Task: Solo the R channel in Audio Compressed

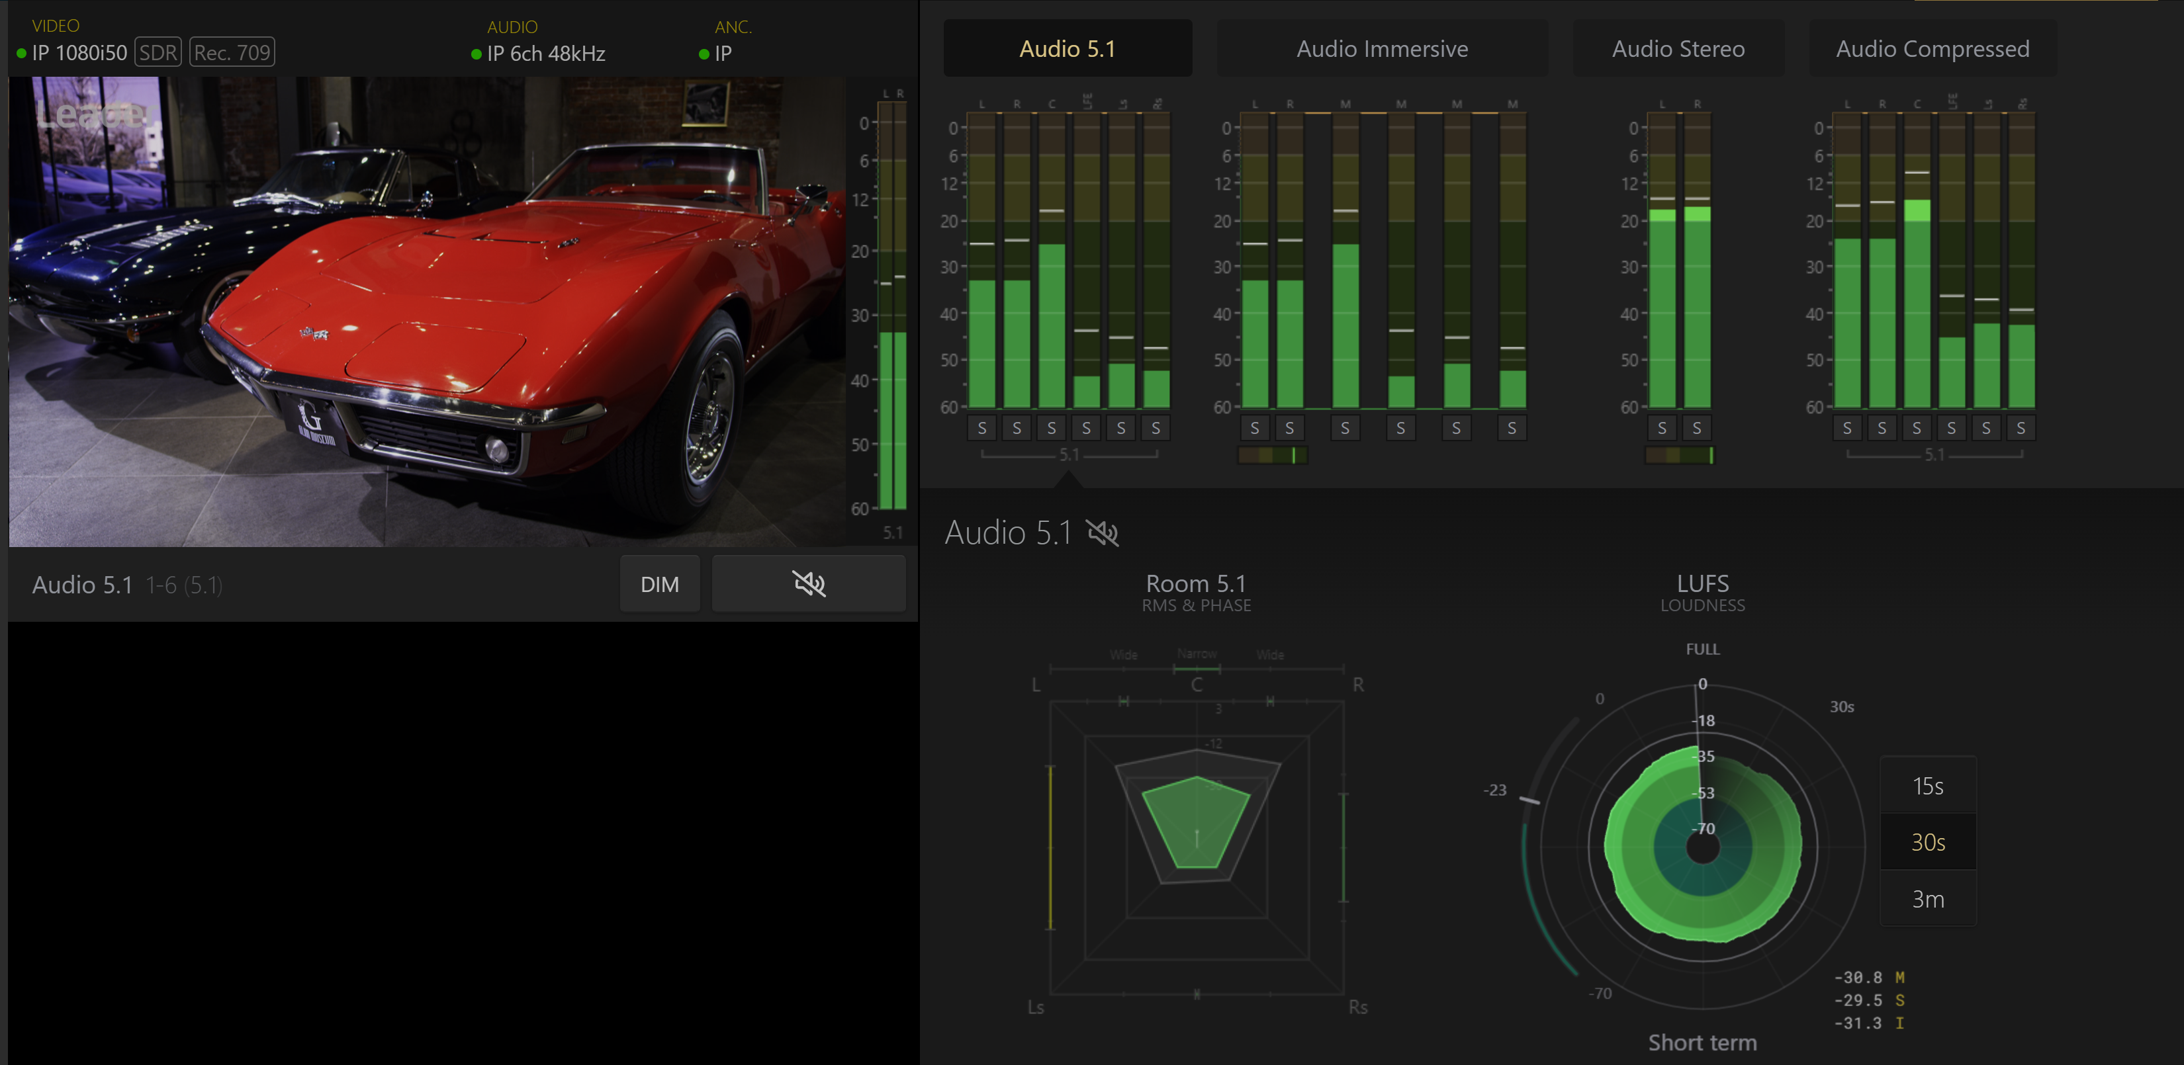Action: tap(1882, 428)
